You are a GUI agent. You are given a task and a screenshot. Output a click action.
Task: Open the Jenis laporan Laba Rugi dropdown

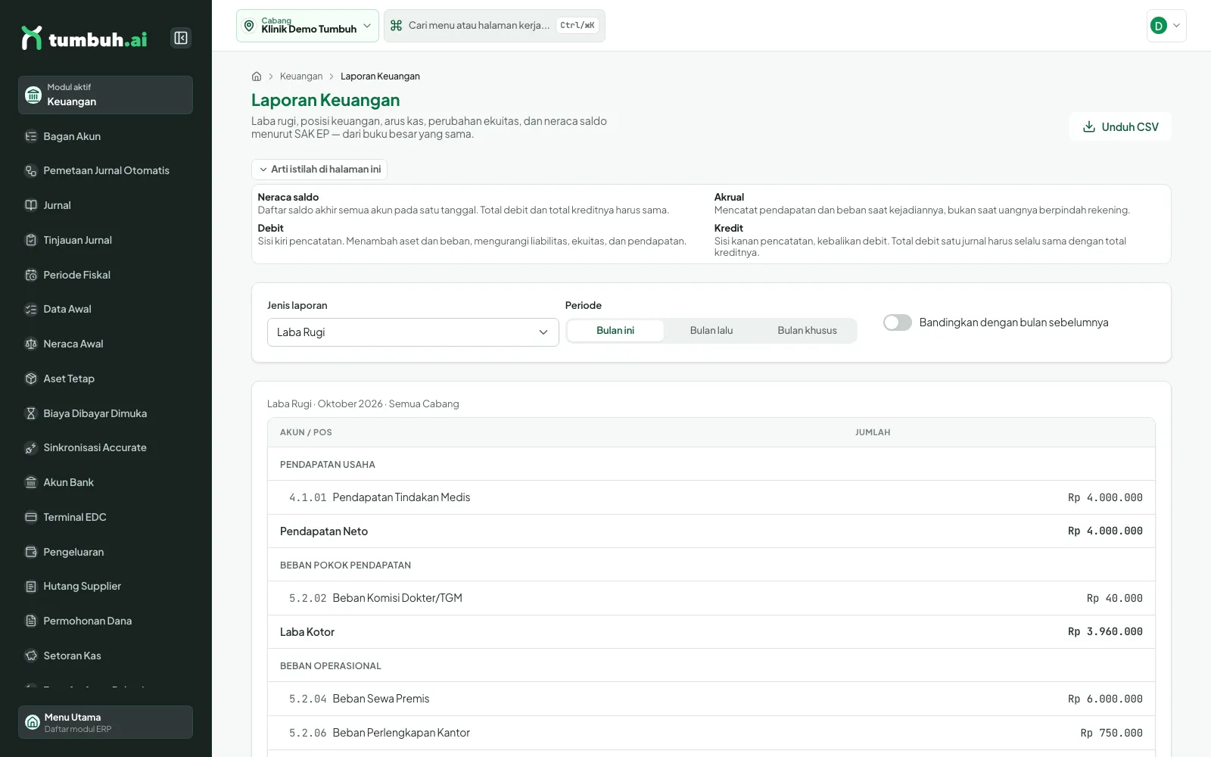[413, 332]
